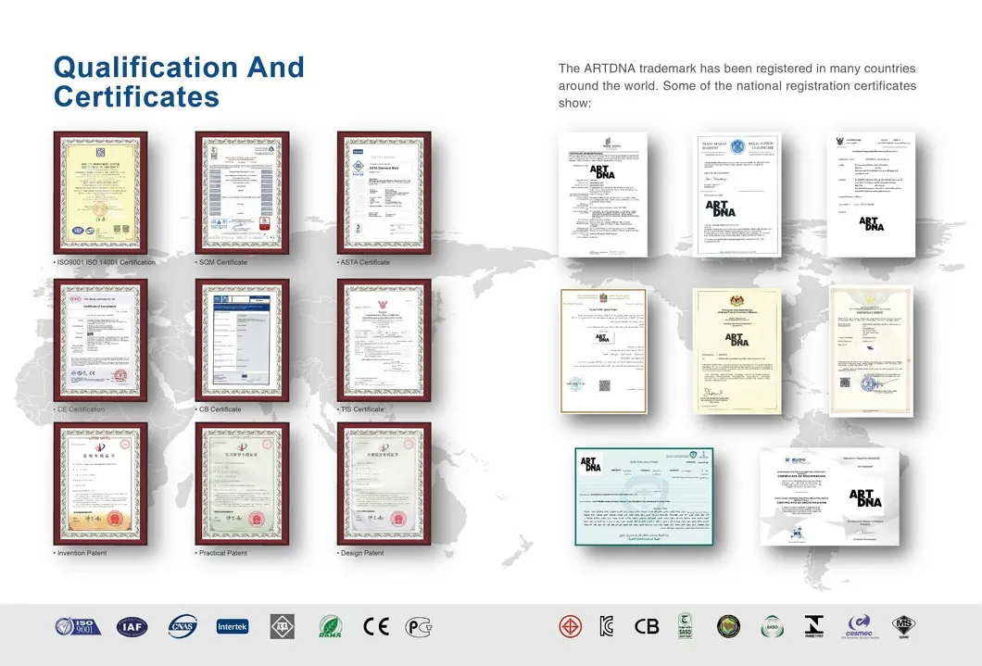The width and height of the screenshot is (982, 666).
Task: Click the Qualification And Certificates heading
Action: click(180, 82)
